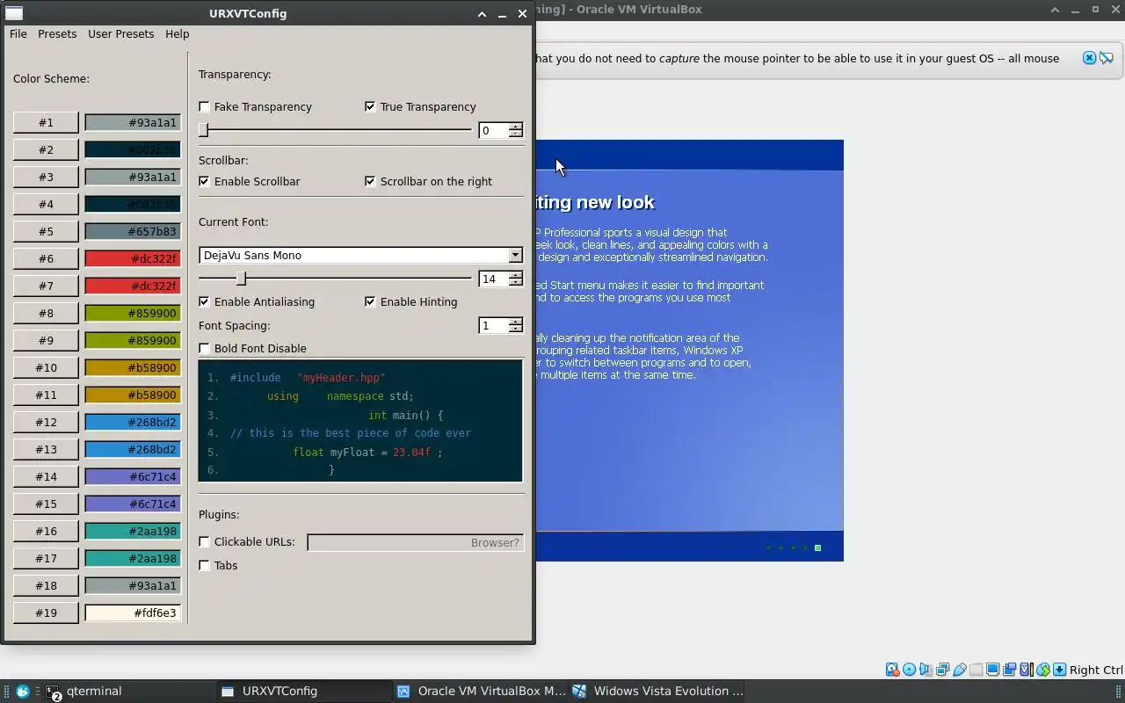This screenshot has width=1125, height=703.
Task: Open the File menu
Action: pos(18,33)
